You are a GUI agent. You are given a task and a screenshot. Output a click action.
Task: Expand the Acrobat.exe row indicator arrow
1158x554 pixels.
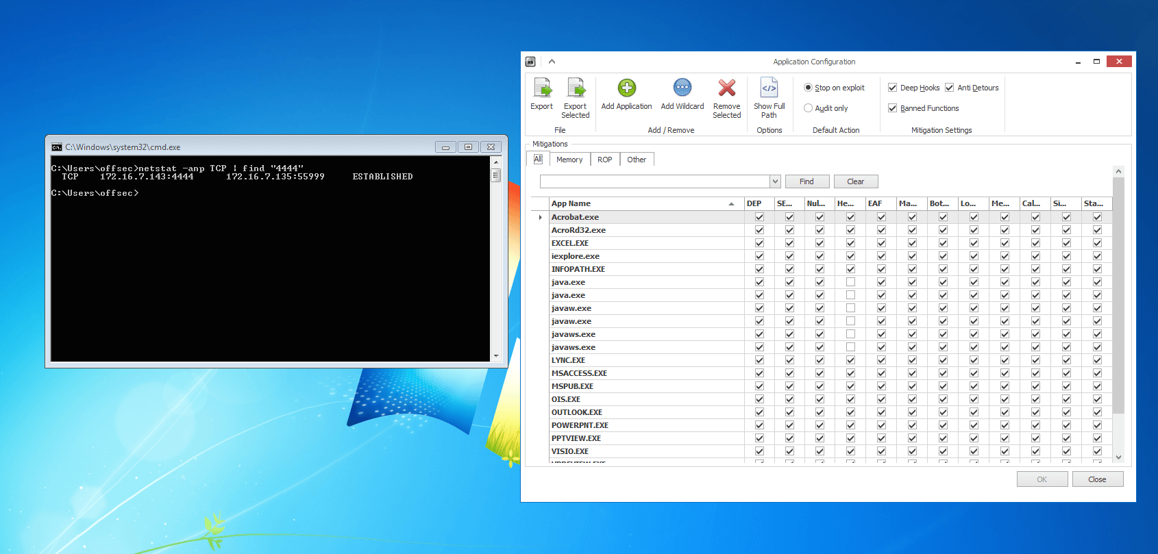click(x=541, y=217)
